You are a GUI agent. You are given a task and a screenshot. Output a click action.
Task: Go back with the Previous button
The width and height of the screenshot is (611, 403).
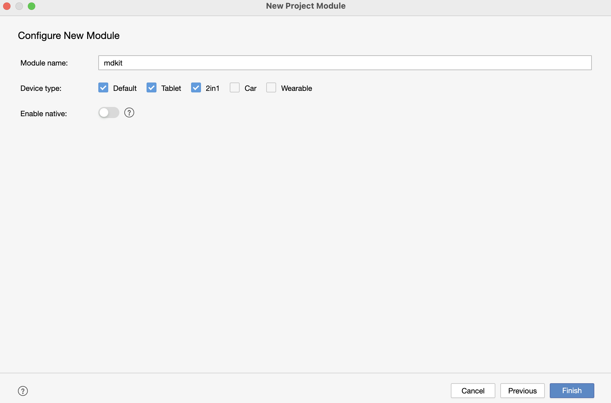[522, 391]
